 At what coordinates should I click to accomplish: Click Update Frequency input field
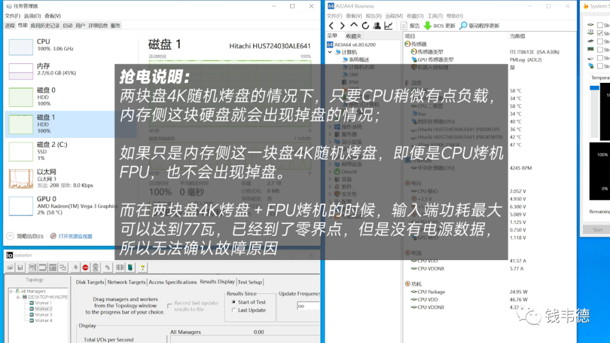pyautogui.click(x=308, y=306)
